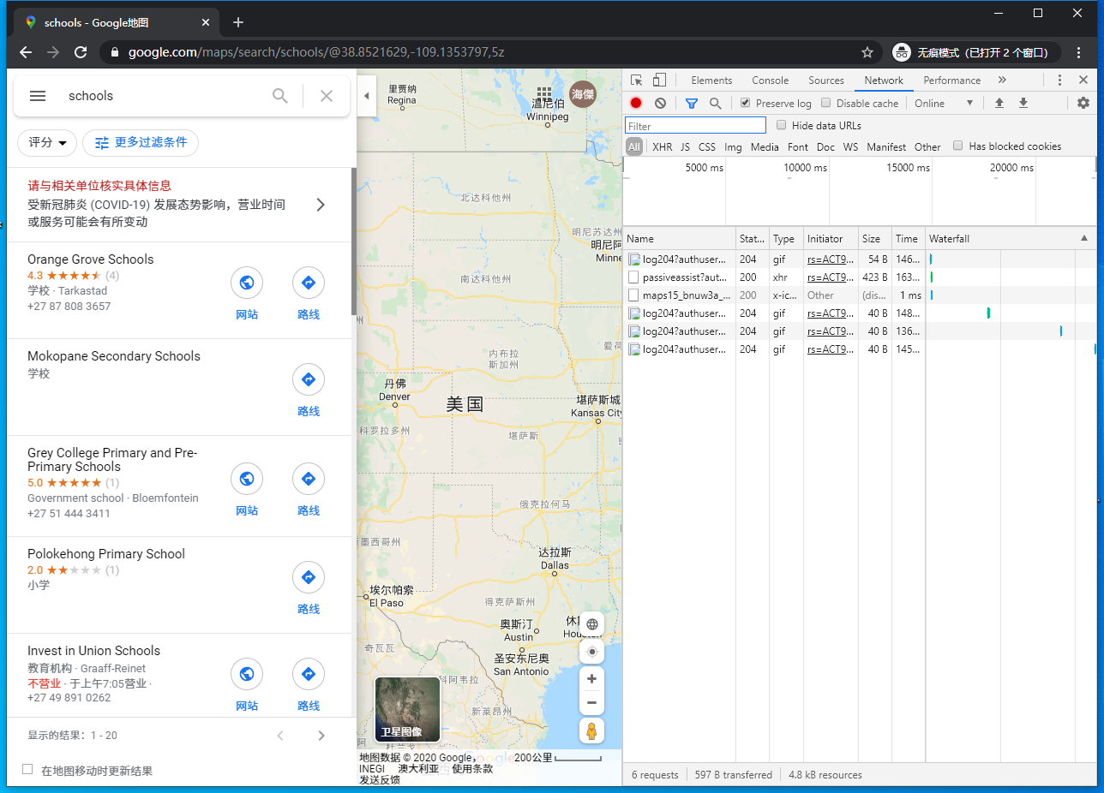This screenshot has height=793, width=1104.
Task: Filter requests by XHR
Action: pos(662,147)
